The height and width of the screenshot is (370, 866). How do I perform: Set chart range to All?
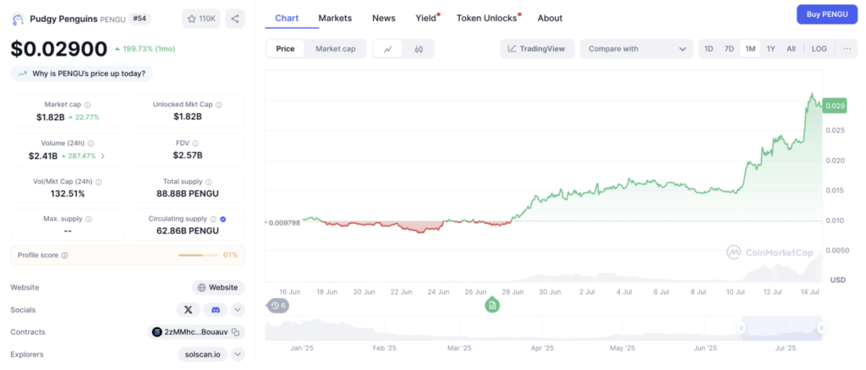(x=791, y=48)
